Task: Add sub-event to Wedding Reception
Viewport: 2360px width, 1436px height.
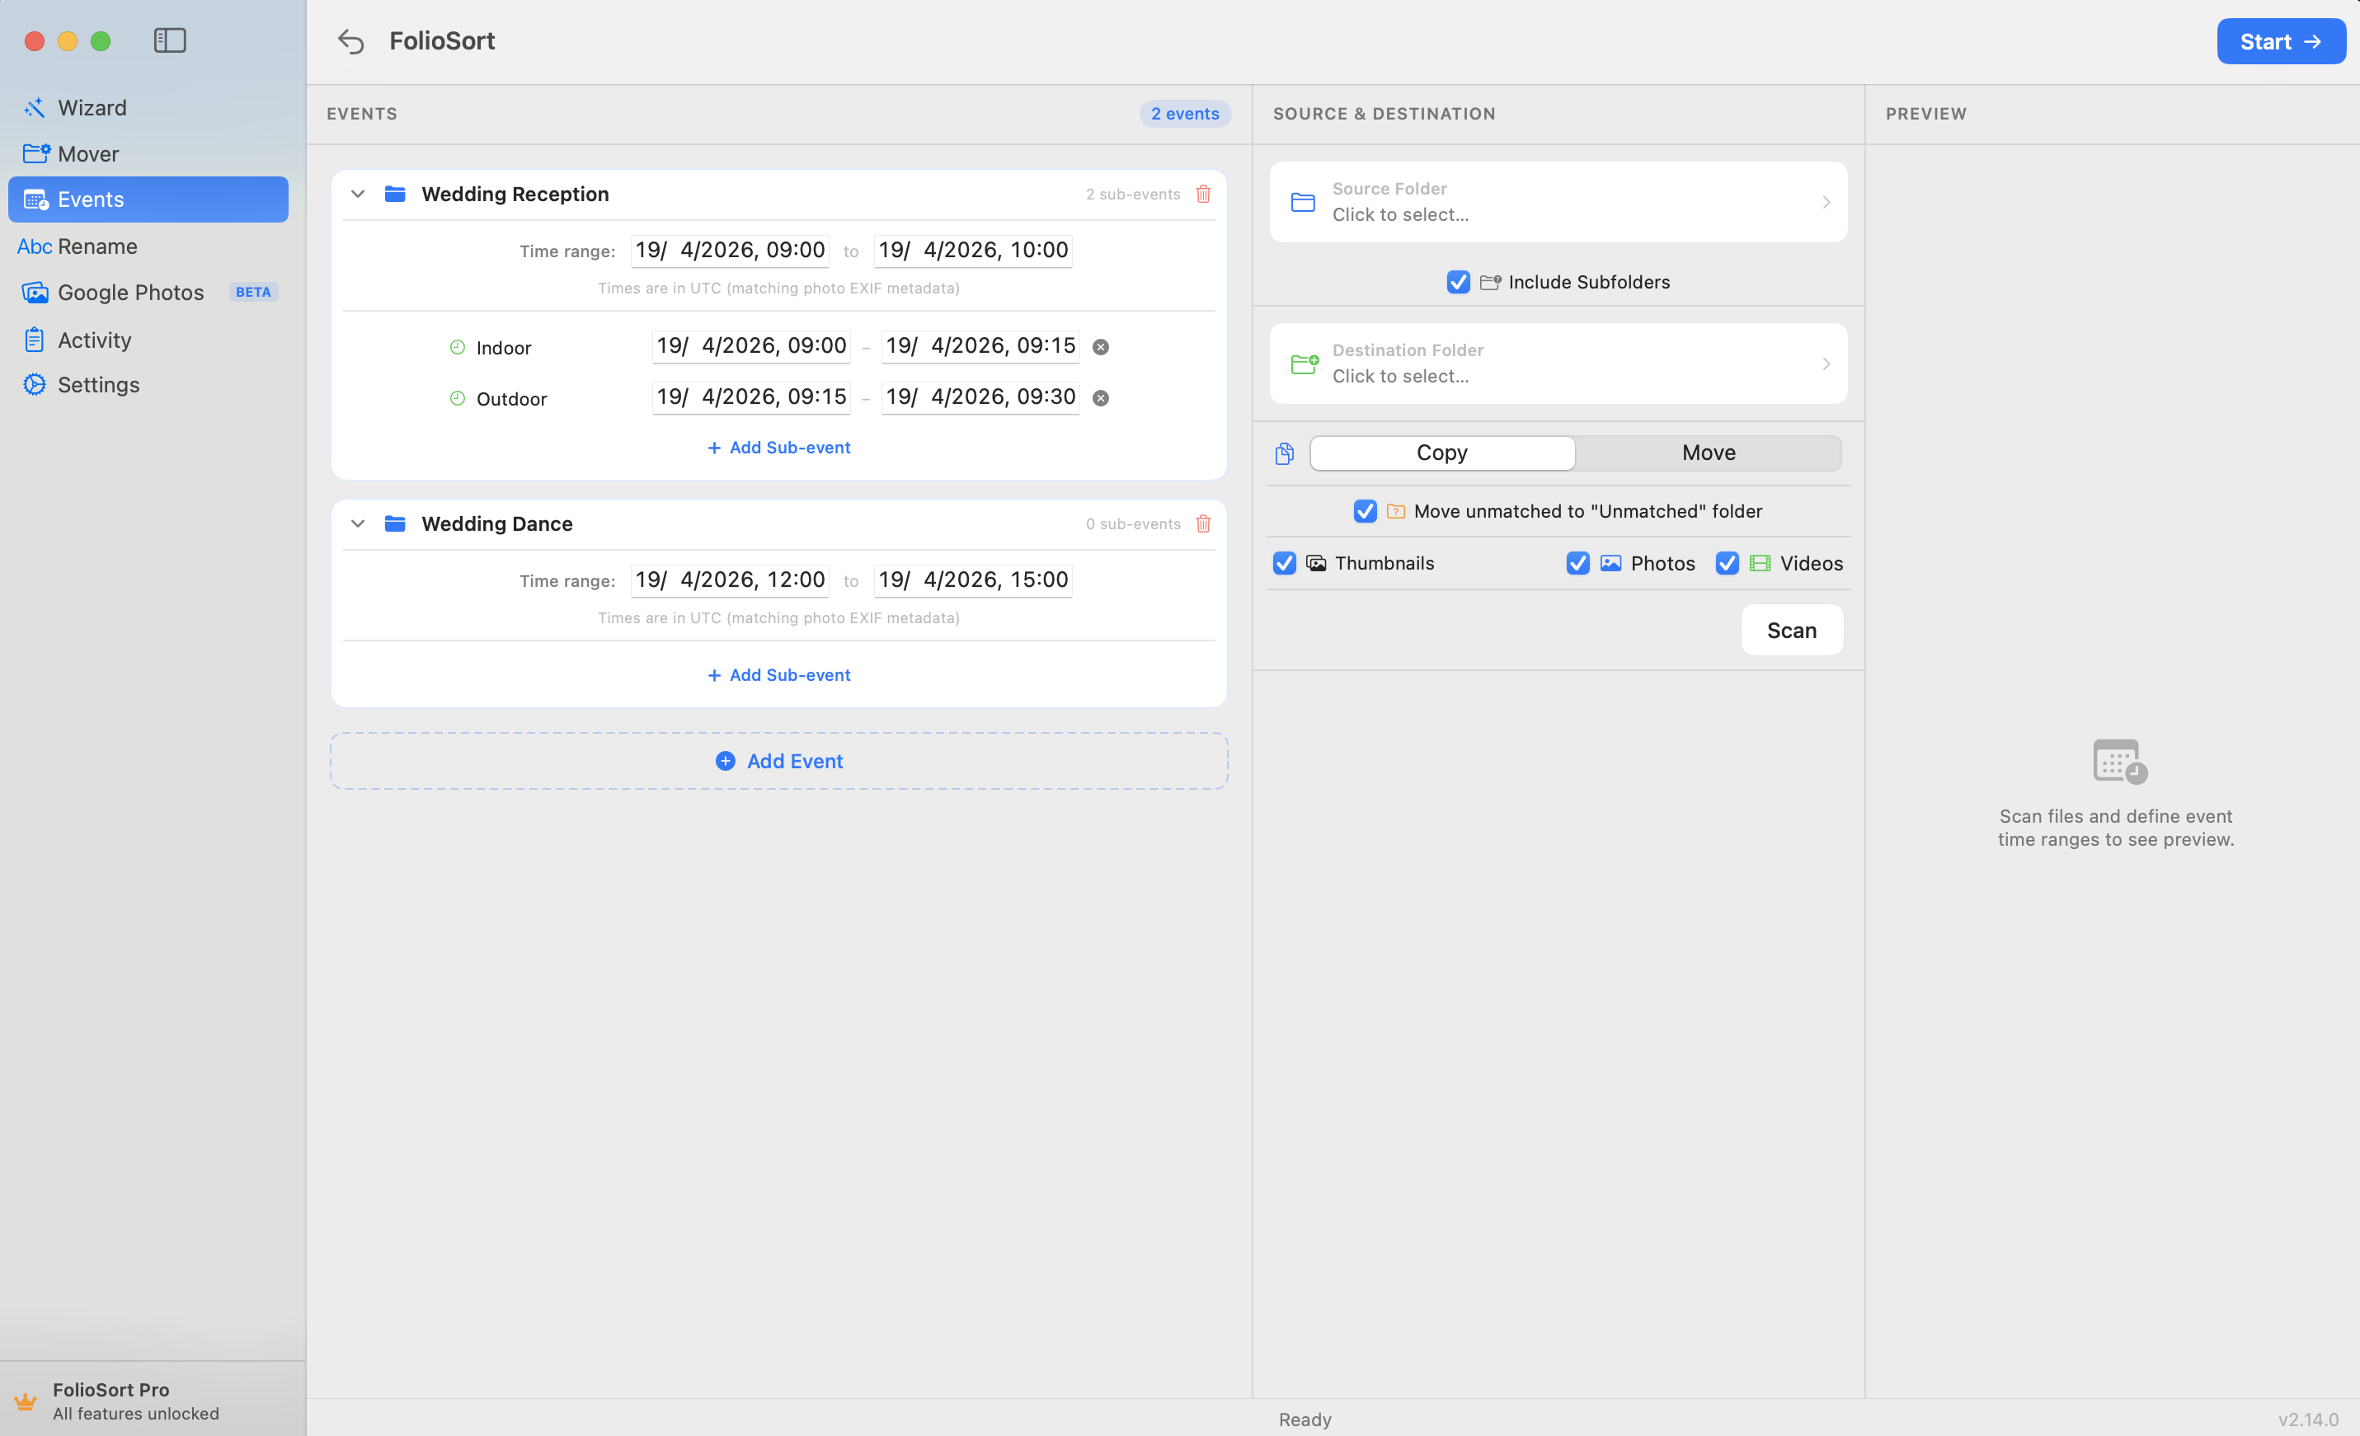Action: 778,447
